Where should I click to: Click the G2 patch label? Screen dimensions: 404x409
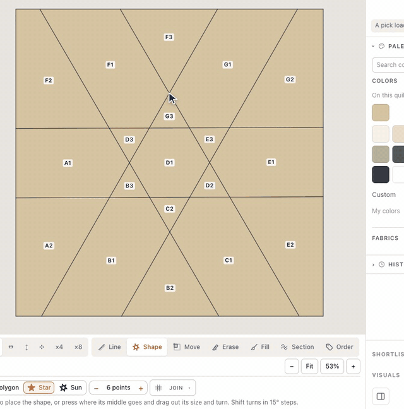coord(290,80)
